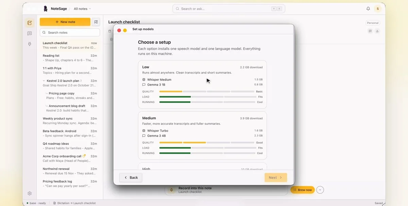The image size is (408, 206).
Task: Open the notifications bell
Action: 368,9
